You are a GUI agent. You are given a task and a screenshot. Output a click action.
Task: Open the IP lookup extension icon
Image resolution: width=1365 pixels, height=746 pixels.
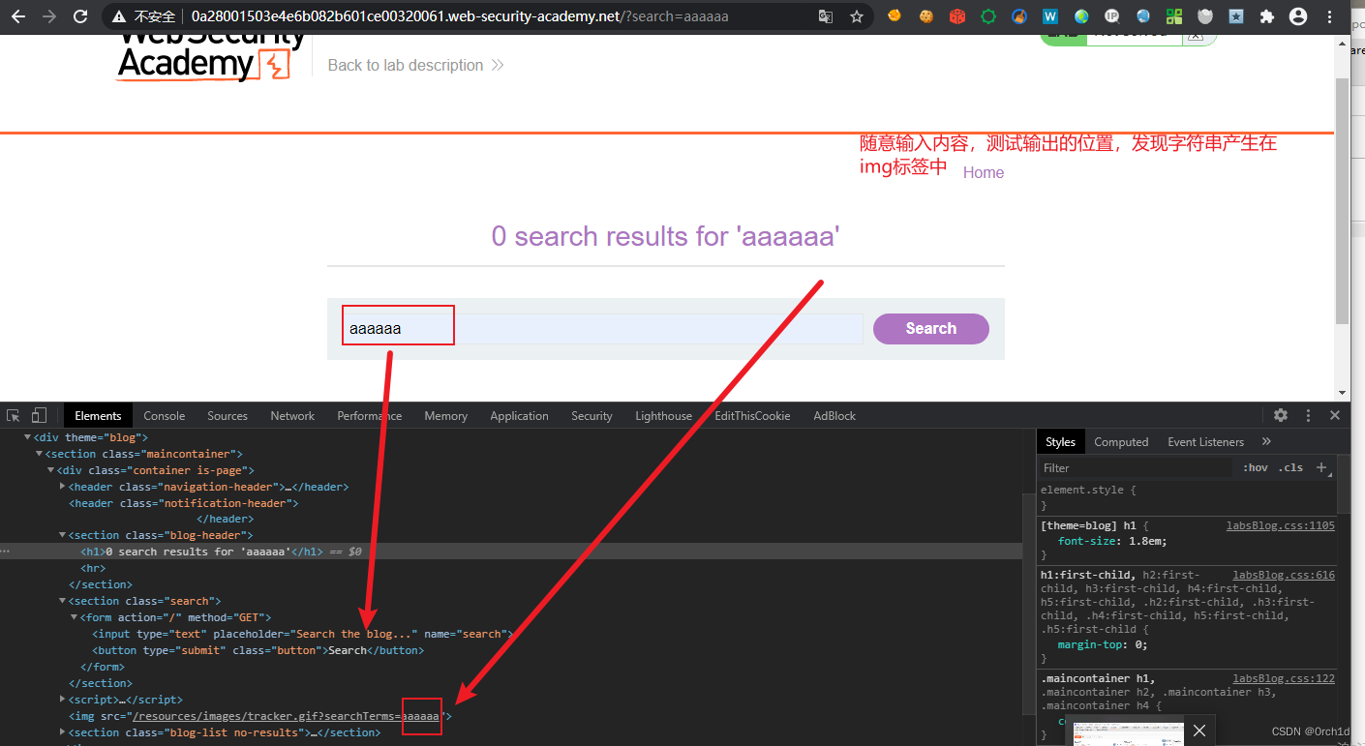pyautogui.click(x=1112, y=16)
